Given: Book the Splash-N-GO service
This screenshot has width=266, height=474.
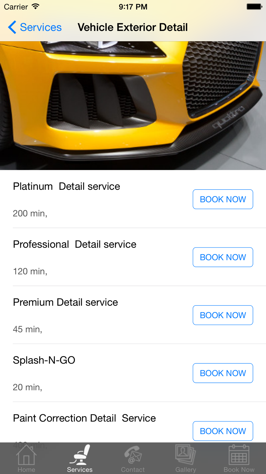Looking at the screenshot, I should [x=223, y=373].
